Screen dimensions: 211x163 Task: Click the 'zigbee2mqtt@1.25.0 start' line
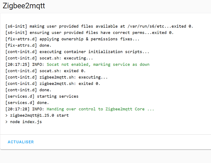37,115
